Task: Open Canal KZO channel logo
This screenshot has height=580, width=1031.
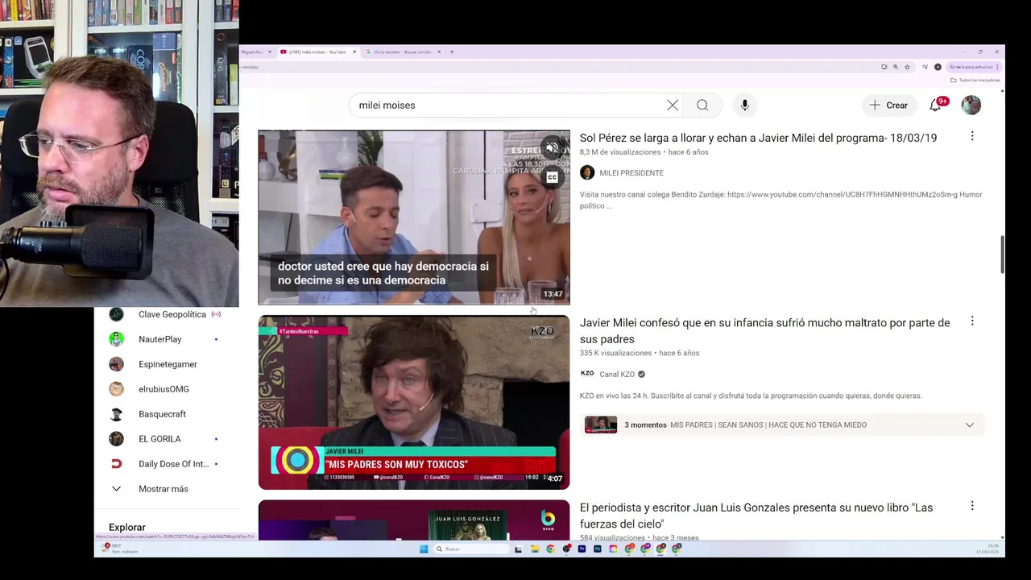Action: [587, 374]
